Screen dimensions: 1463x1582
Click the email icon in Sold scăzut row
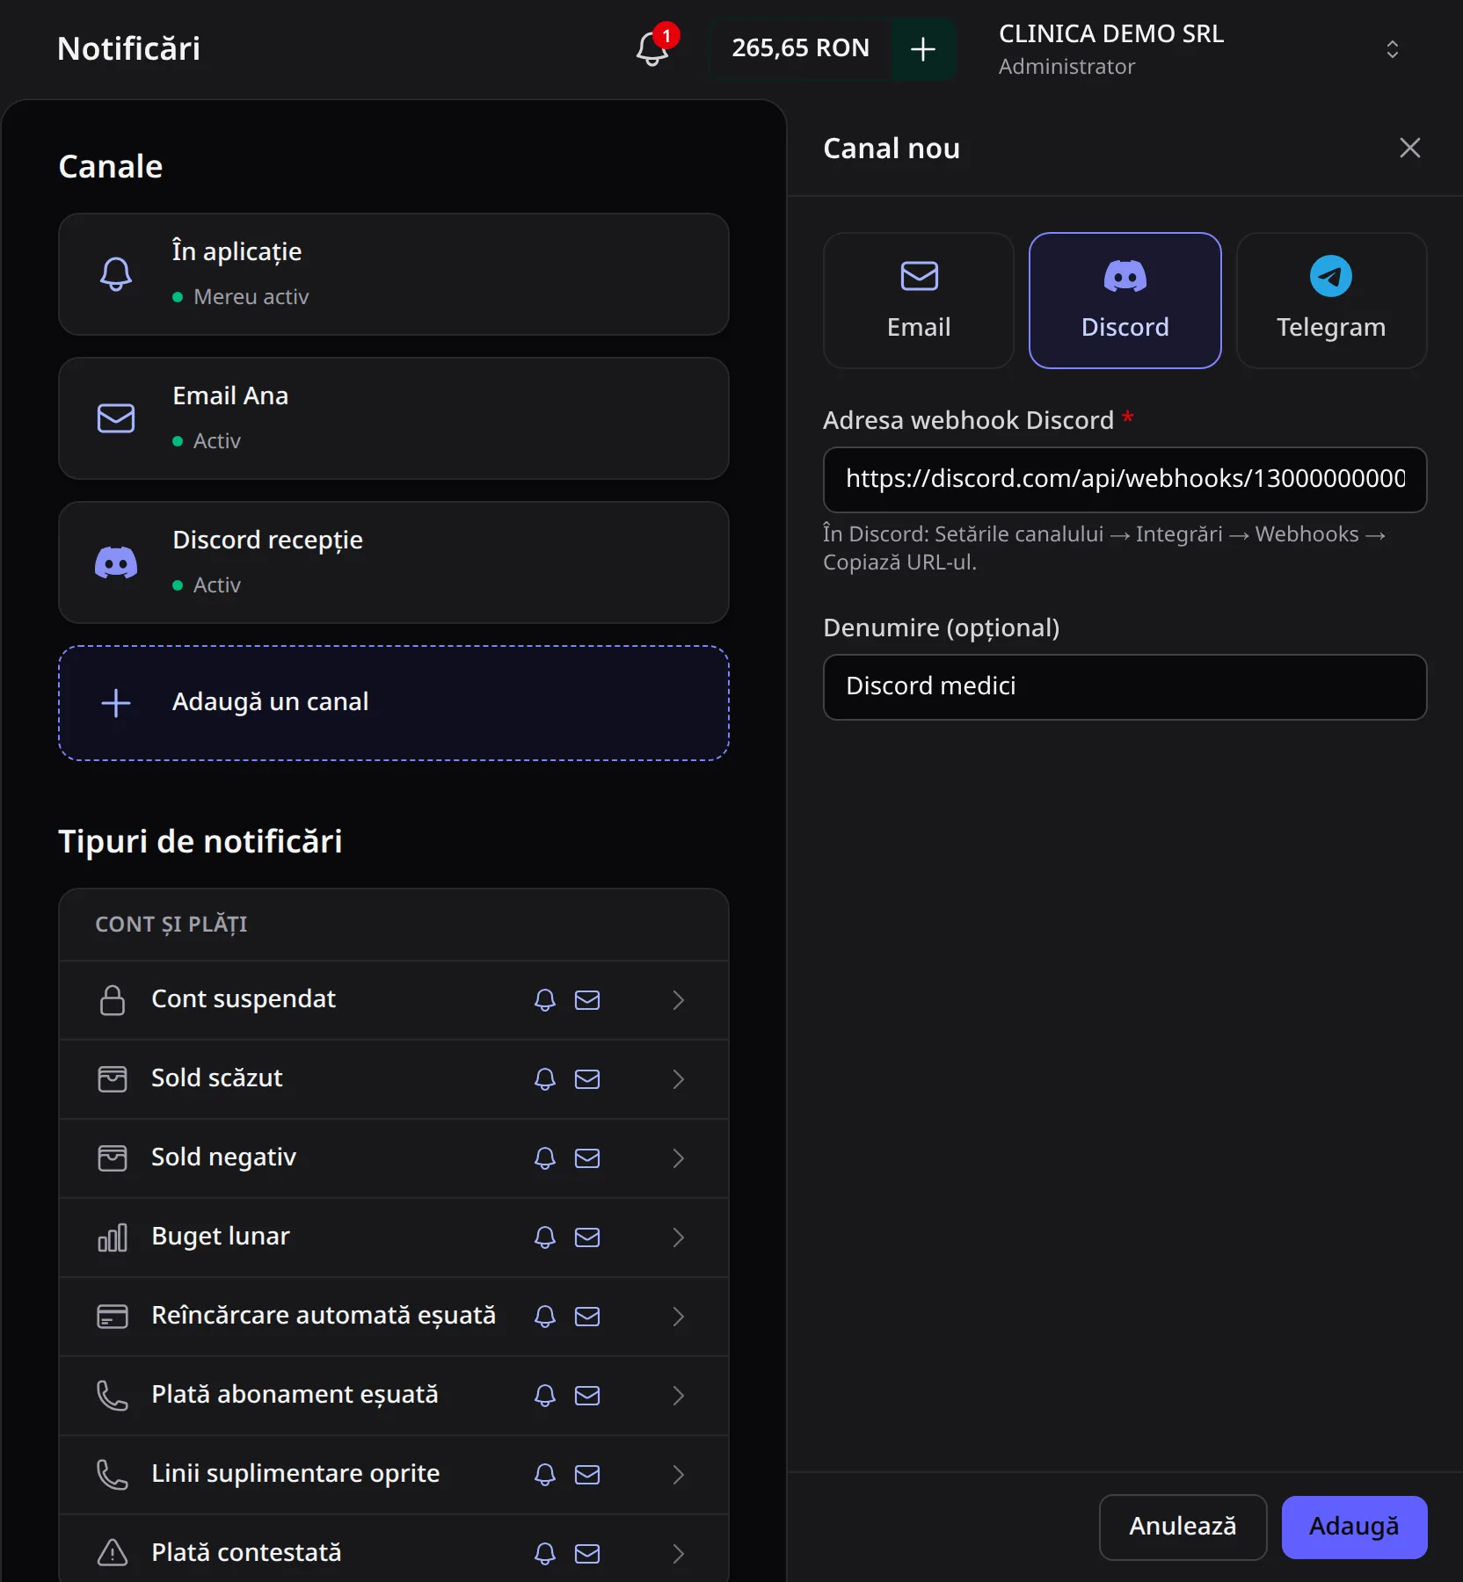click(x=587, y=1079)
